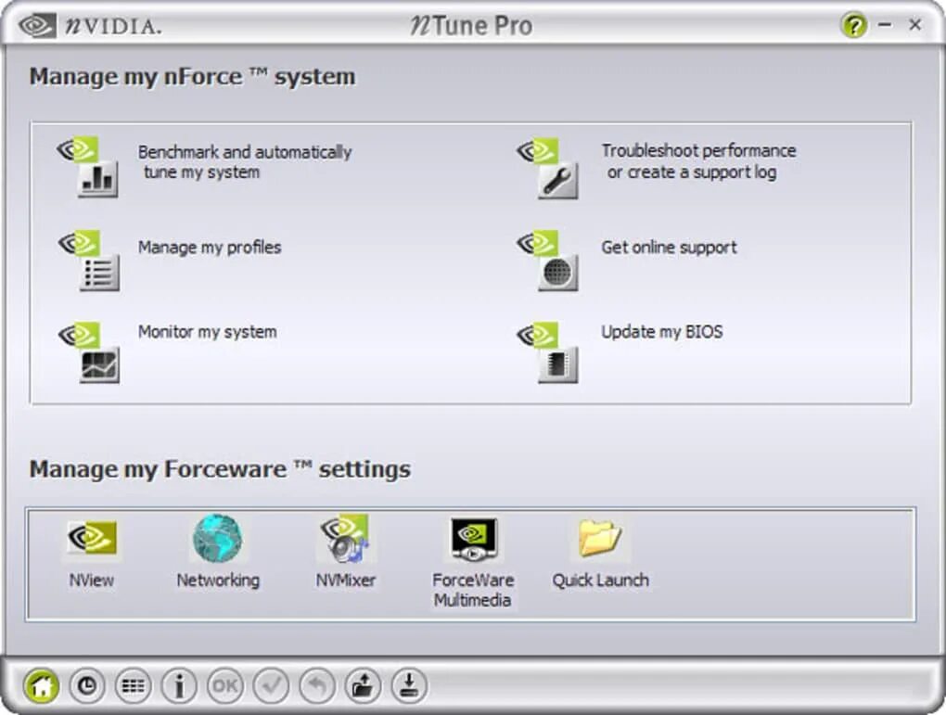Click the "Quick Launch" label

tap(601, 581)
